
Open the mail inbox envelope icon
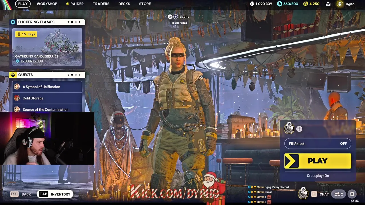pos(328,4)
